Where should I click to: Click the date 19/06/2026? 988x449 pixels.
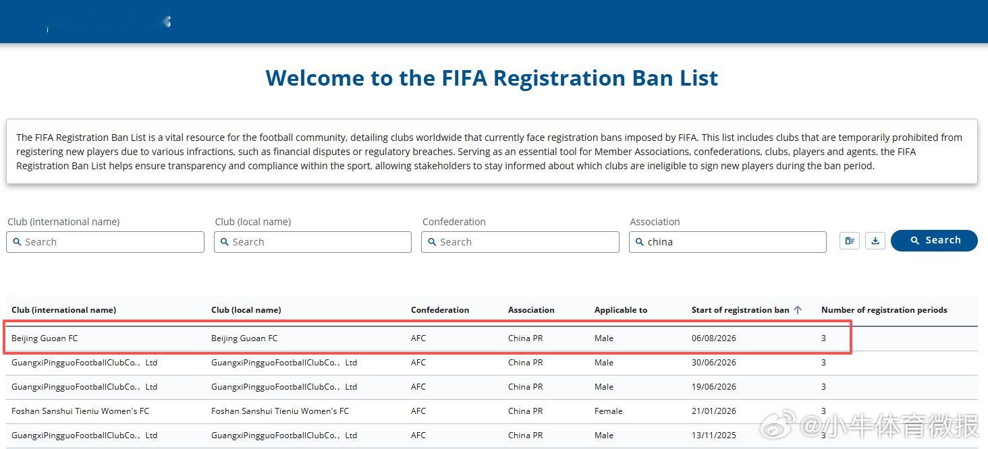(x=714, y=387)
